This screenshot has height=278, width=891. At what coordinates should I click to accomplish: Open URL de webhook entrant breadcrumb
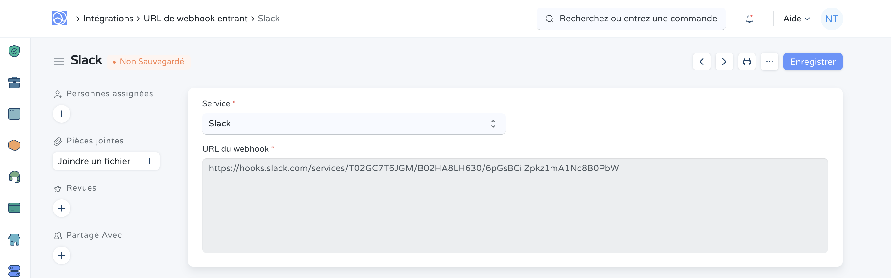pos(196,18)
